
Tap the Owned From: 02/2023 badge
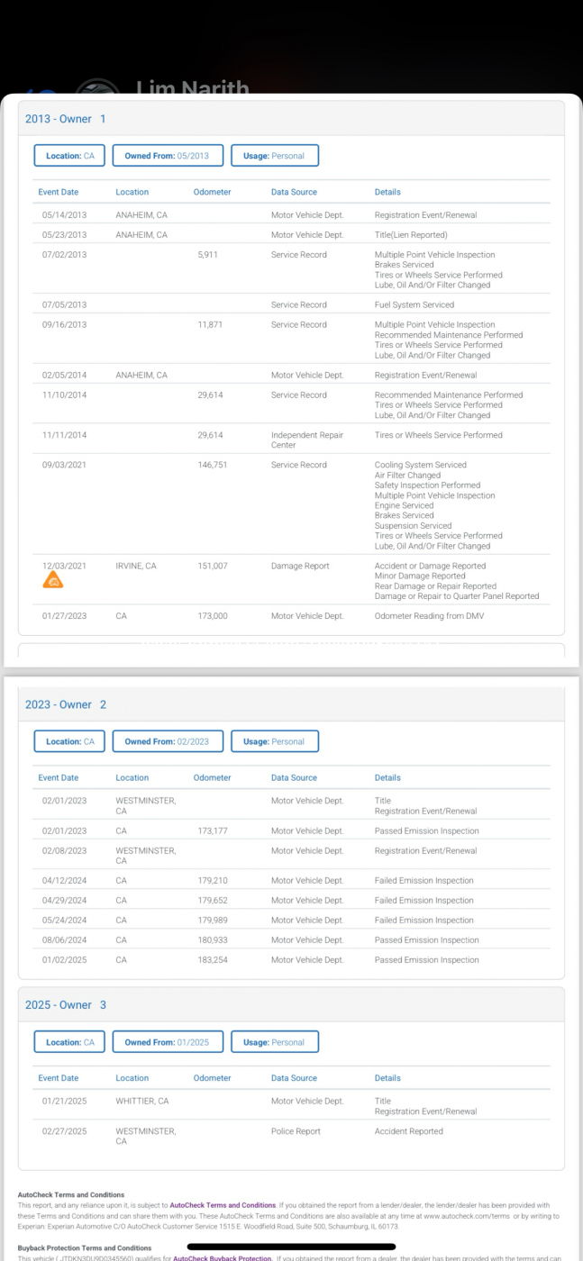(x=167, y=741)
